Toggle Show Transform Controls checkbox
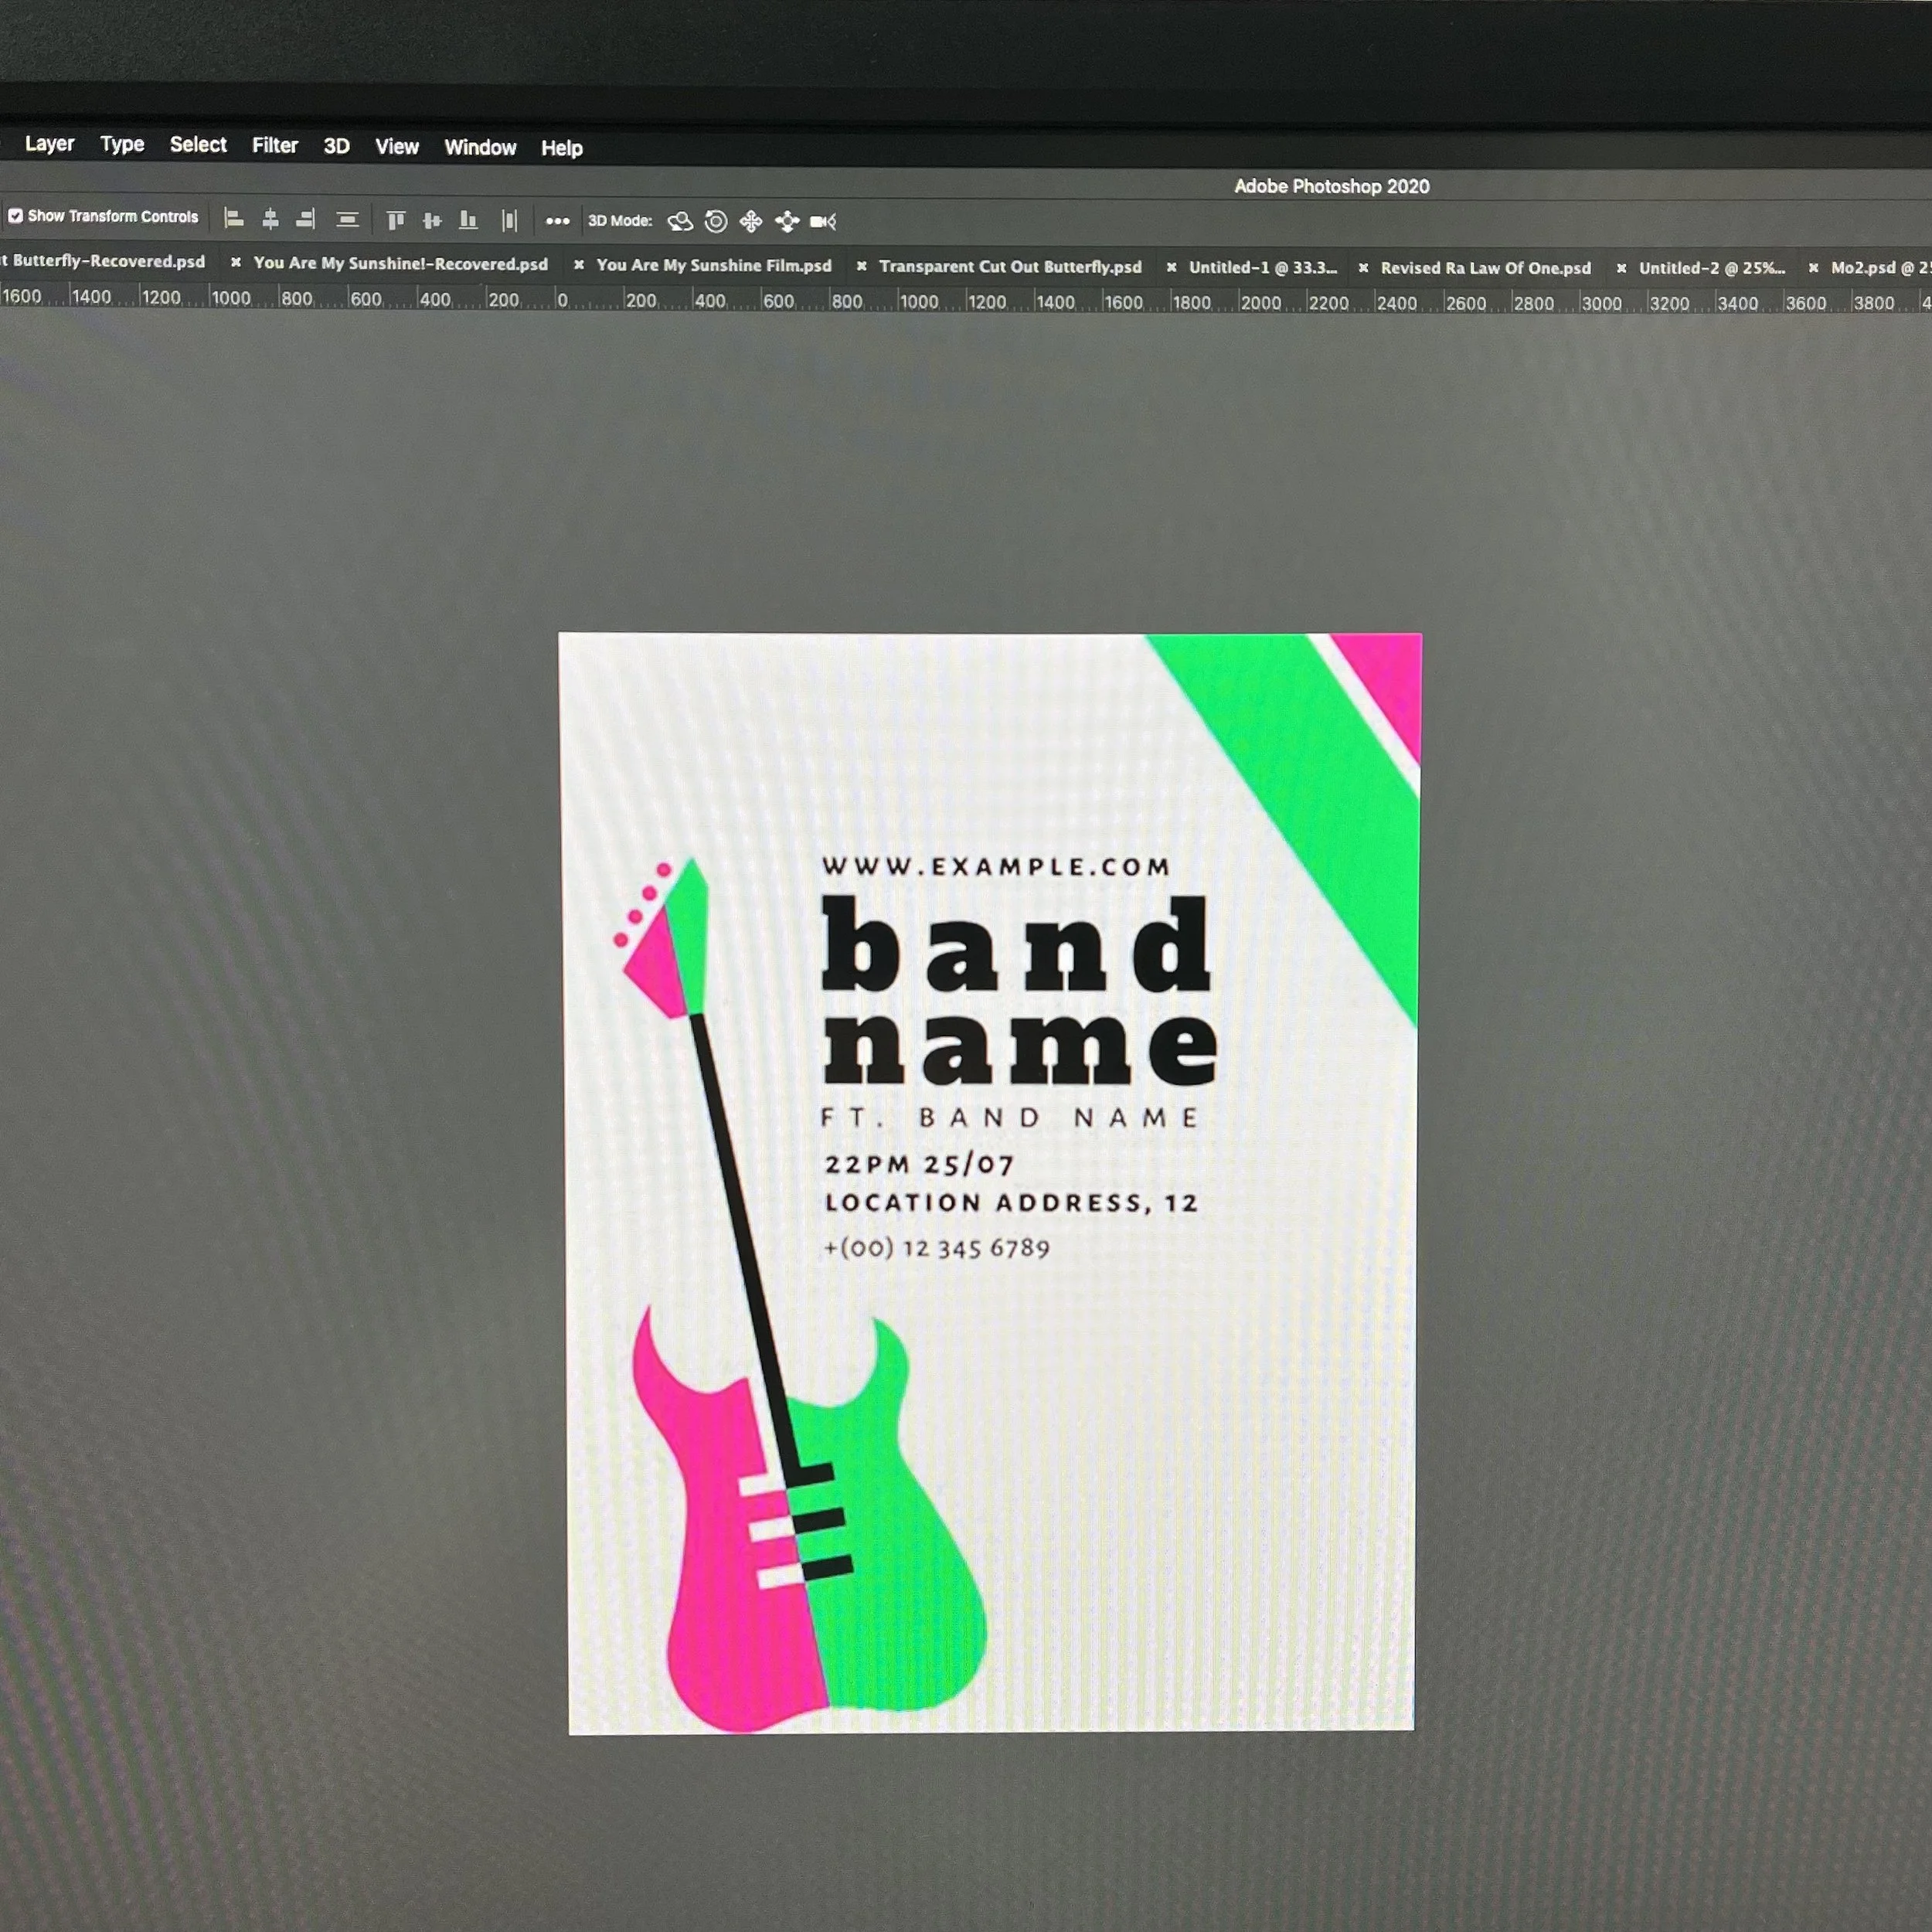The image size is (1932, 1932). coord(15,216)
